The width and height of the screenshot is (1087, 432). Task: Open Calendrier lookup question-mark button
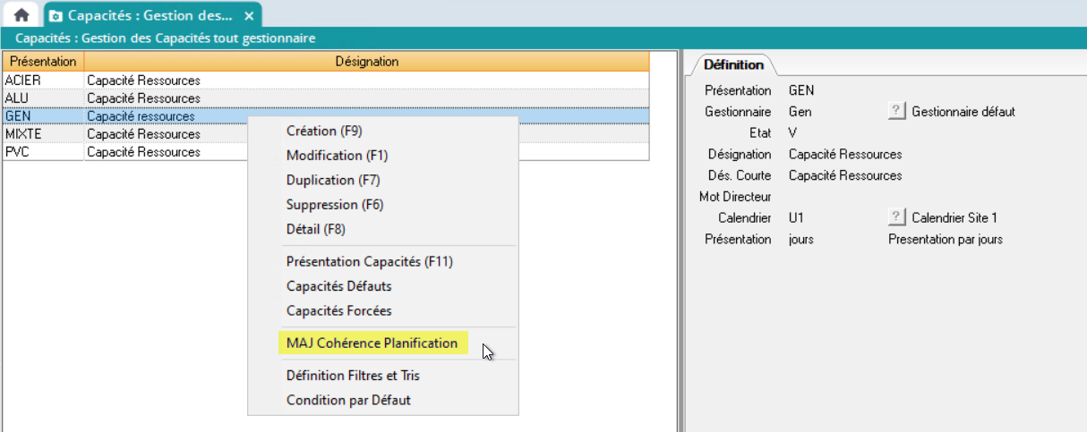click(x=895, y=217)
